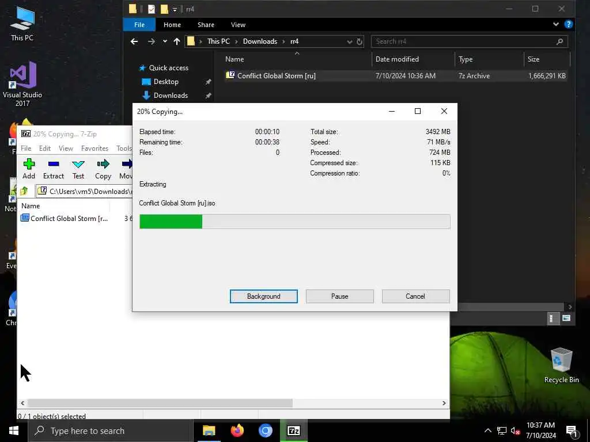Open Explorer help question mark icon
This screenshot has height=442, width=590.
coord(569,24)
